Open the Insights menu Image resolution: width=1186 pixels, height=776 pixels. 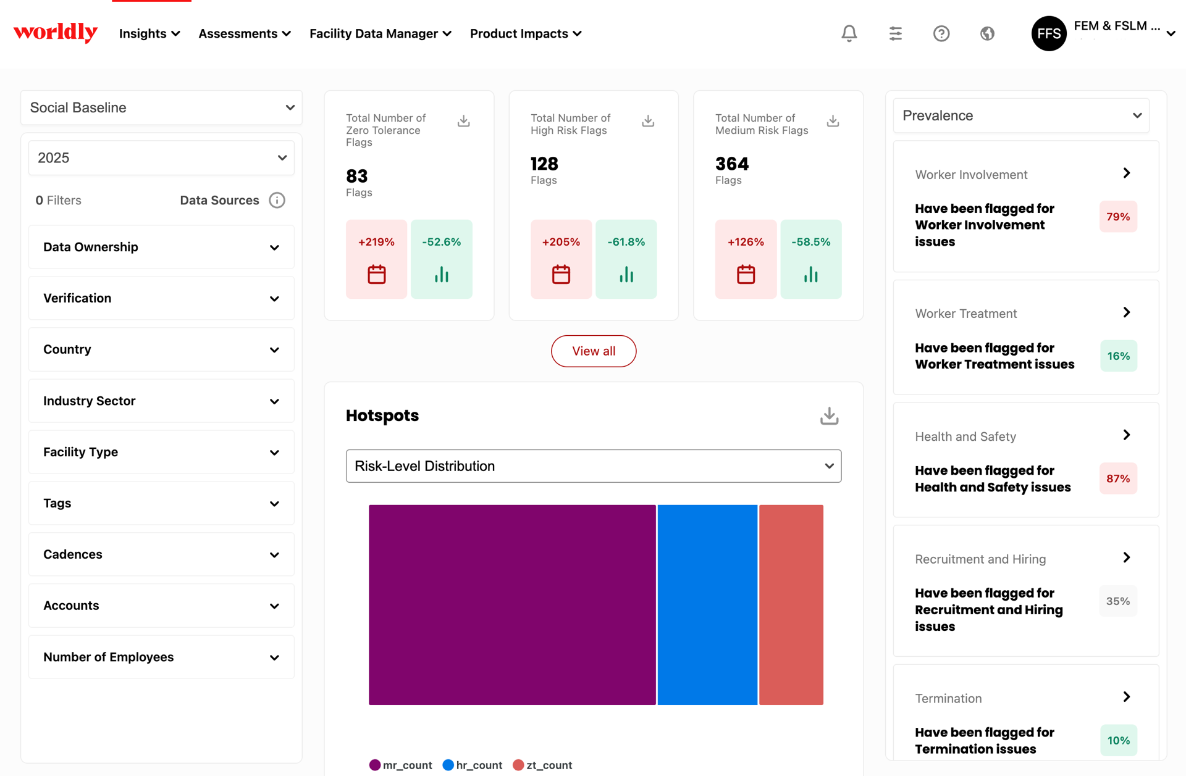(149, 33)
